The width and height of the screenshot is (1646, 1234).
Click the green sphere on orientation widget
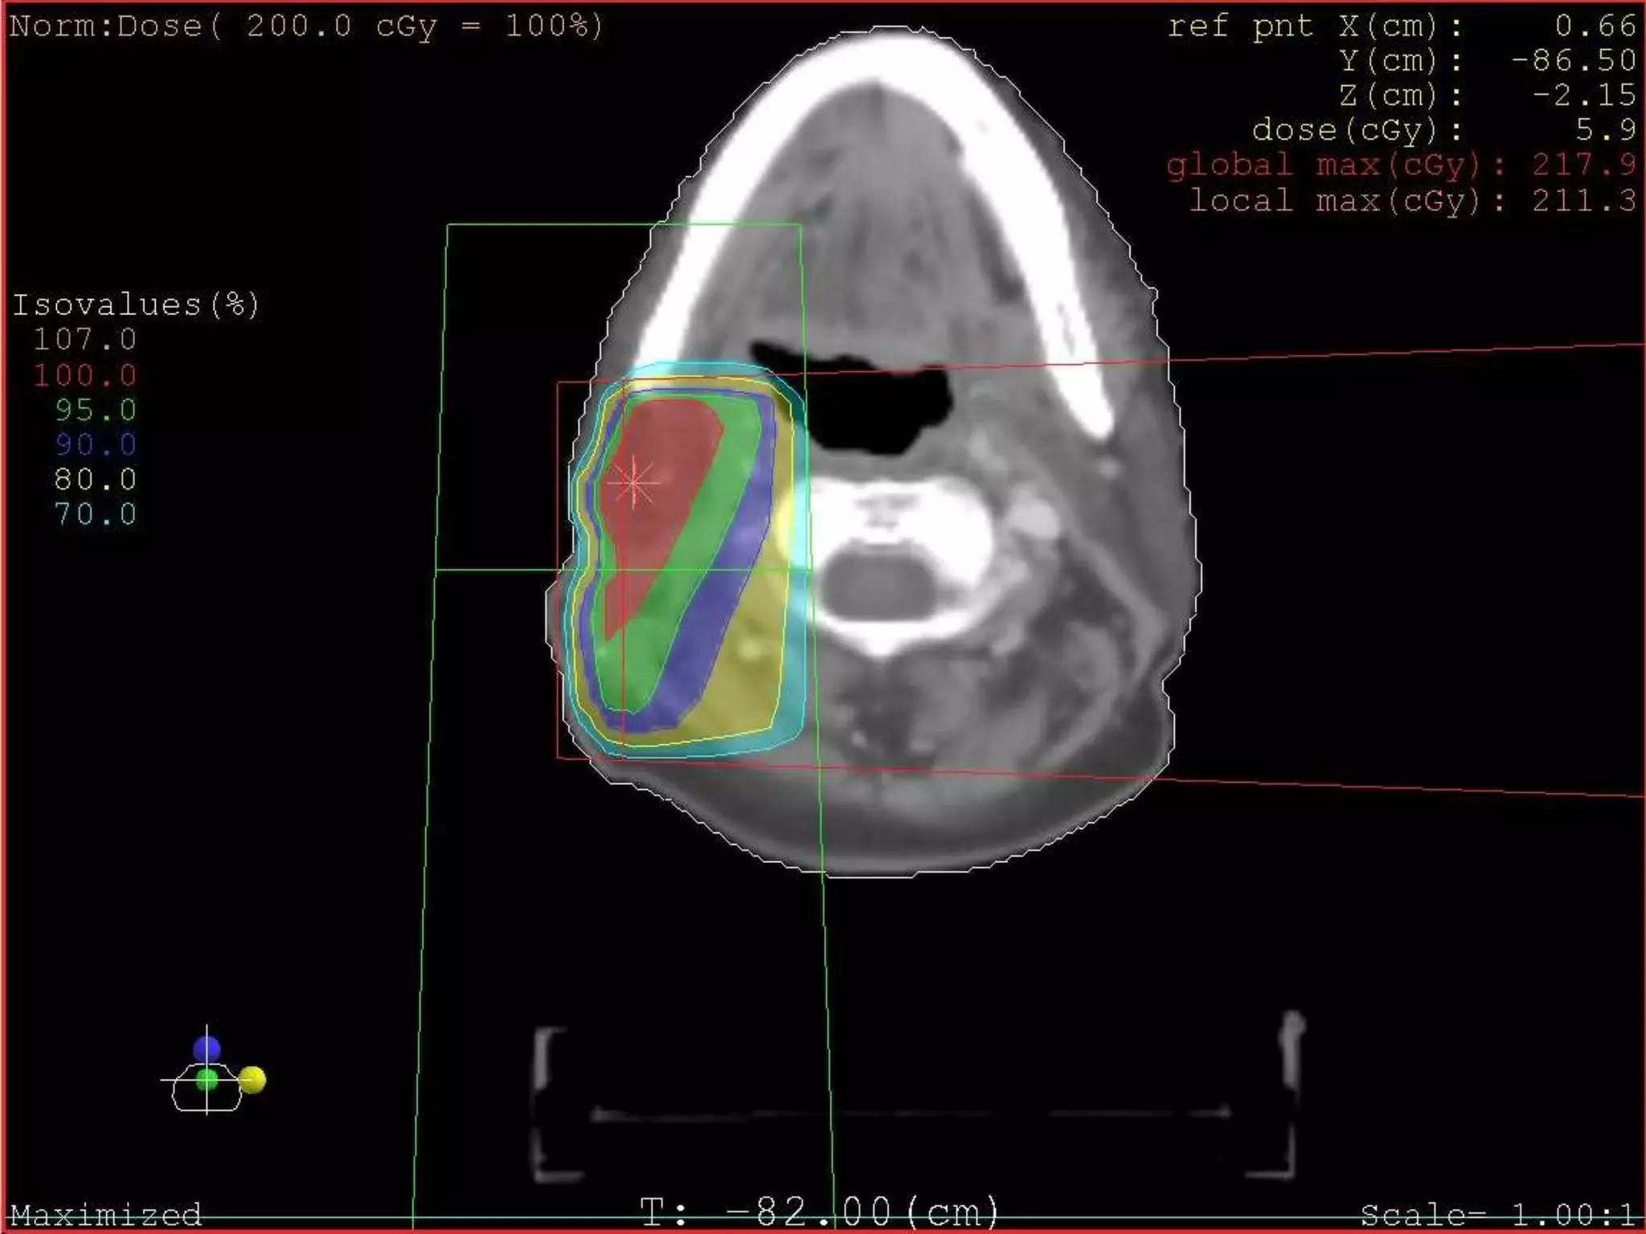click(x=207, y=1081)
